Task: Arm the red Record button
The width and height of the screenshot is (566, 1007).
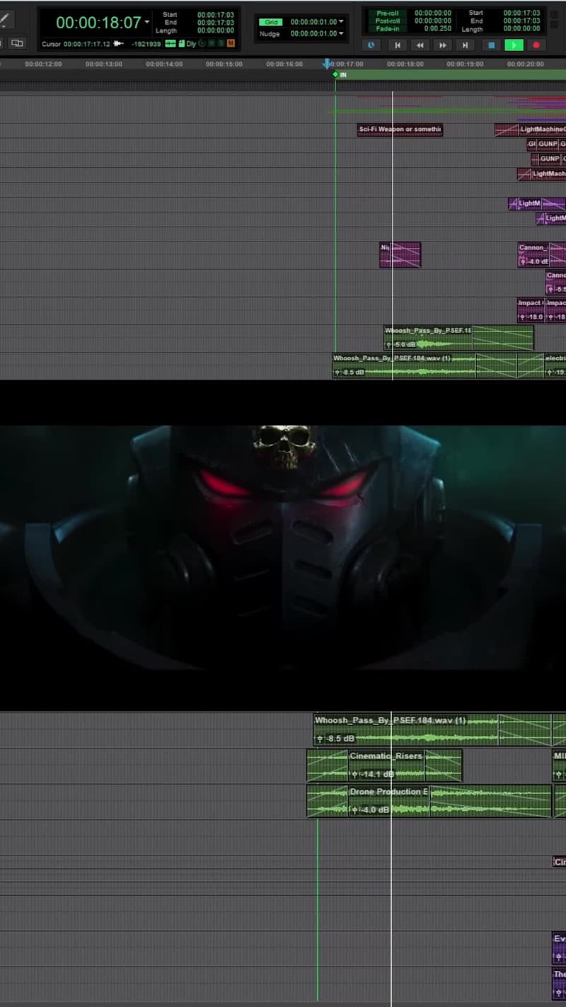Action: 536,45
